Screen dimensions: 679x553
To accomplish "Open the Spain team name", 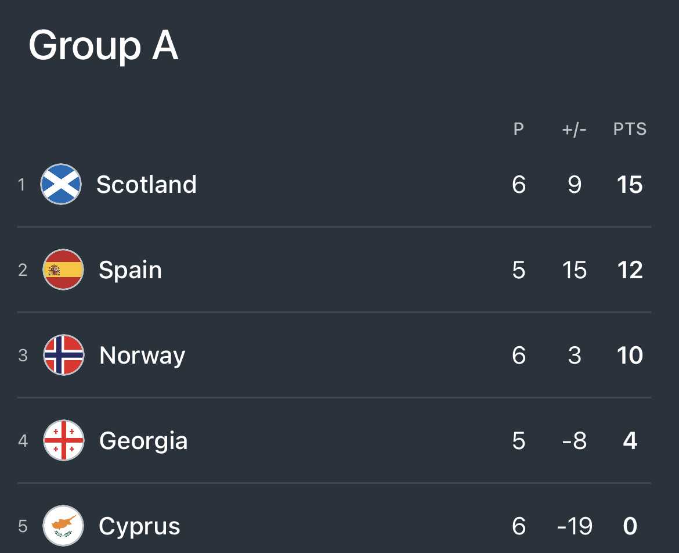I will pos(131,270).
